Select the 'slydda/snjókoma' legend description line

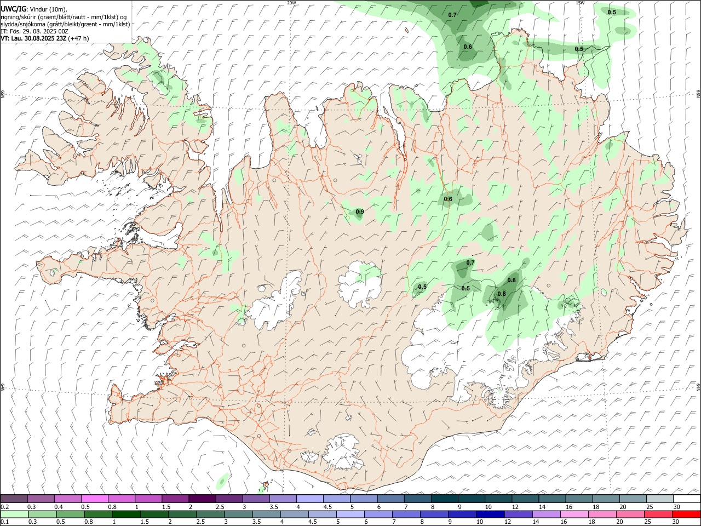65,24
